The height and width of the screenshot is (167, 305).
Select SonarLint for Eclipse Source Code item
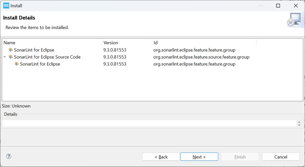click(47, 57)
